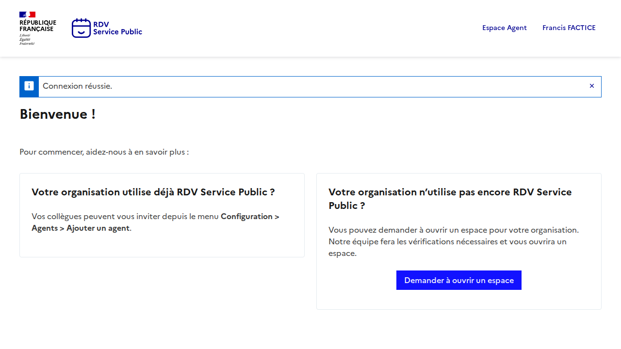This screenshot has width=621, height=349.
Task: Open the Francis FACTICE account menu
Action: pos(569,28)
